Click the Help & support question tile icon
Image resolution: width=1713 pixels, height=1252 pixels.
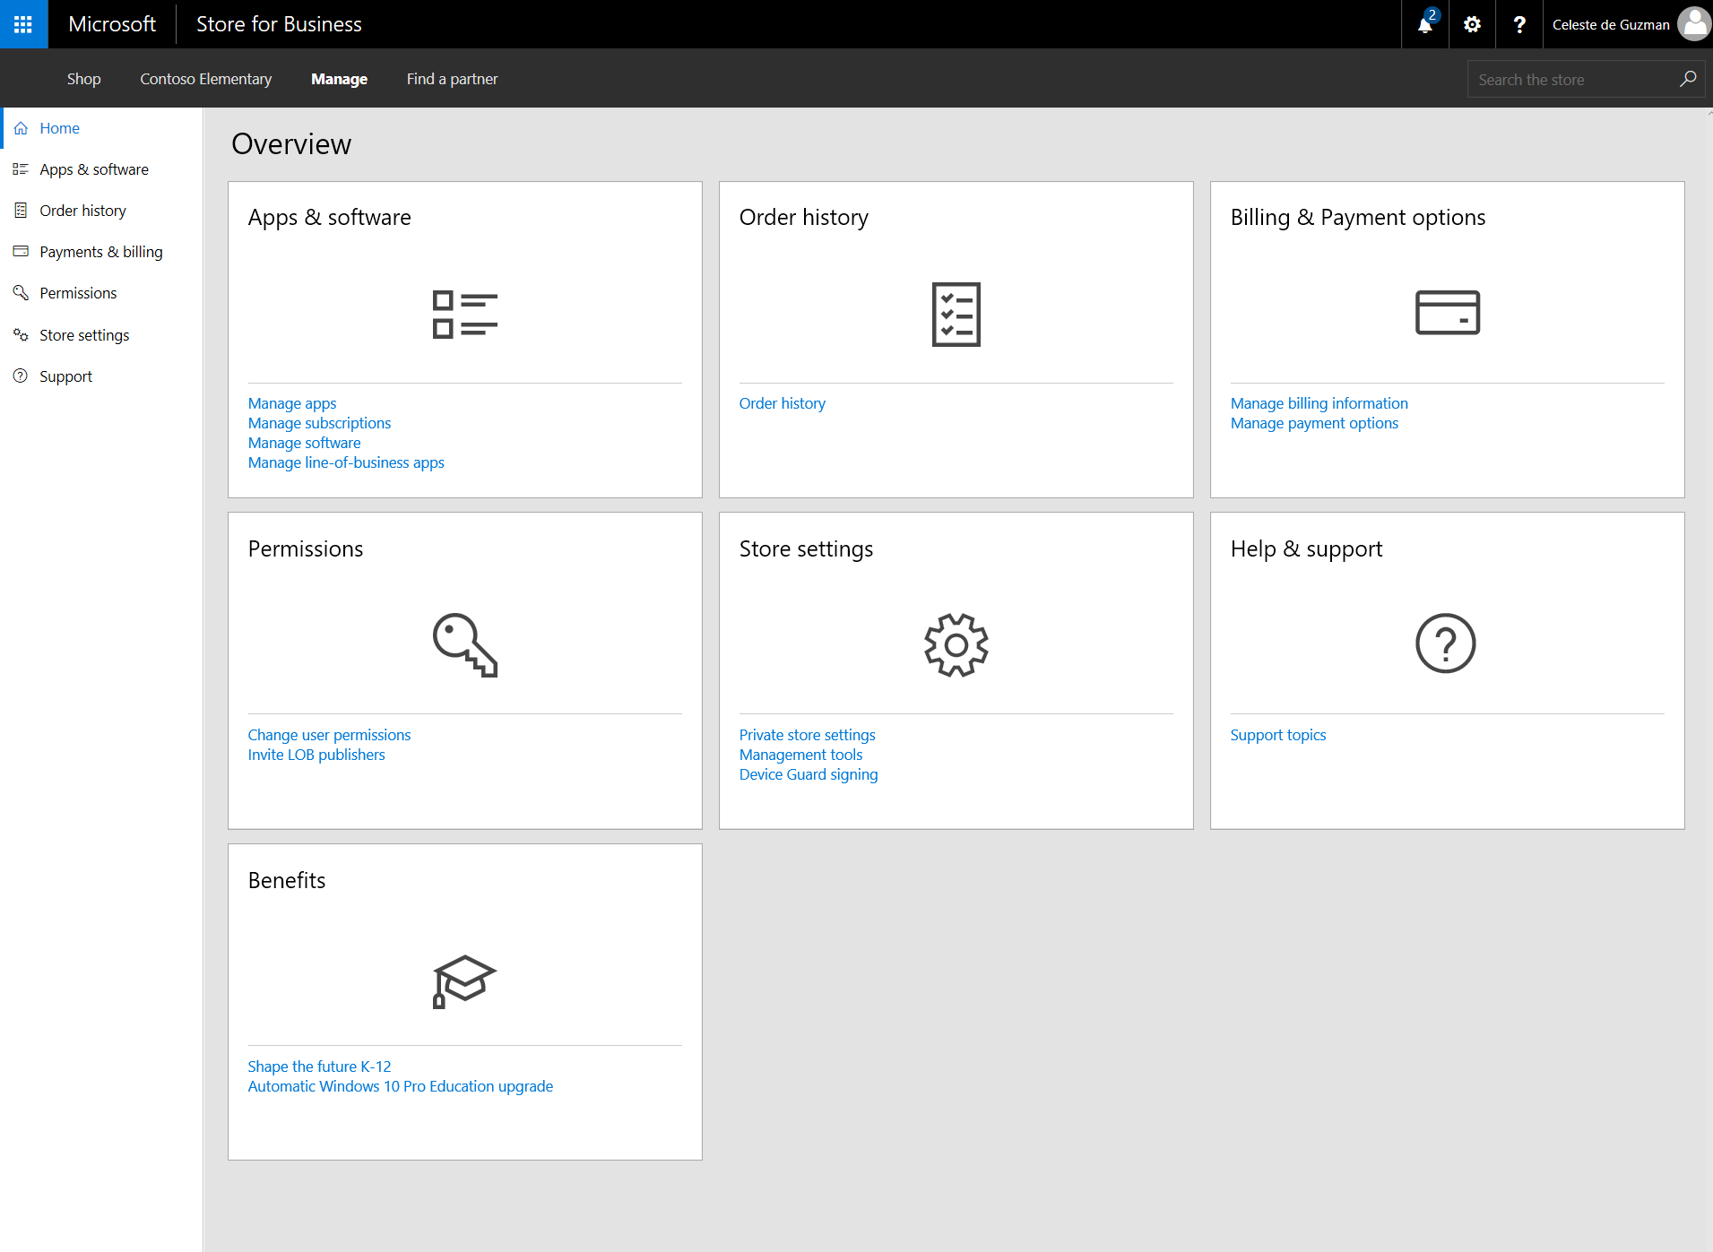point(1445,643)
